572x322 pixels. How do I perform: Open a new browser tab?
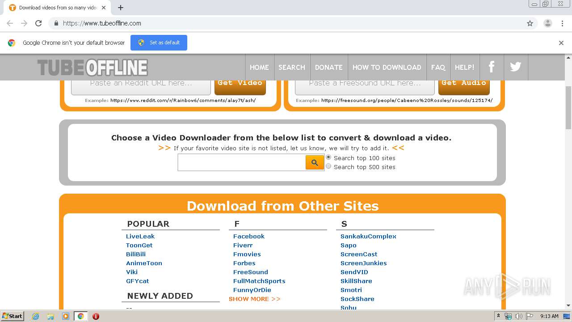tap(120, 8)
